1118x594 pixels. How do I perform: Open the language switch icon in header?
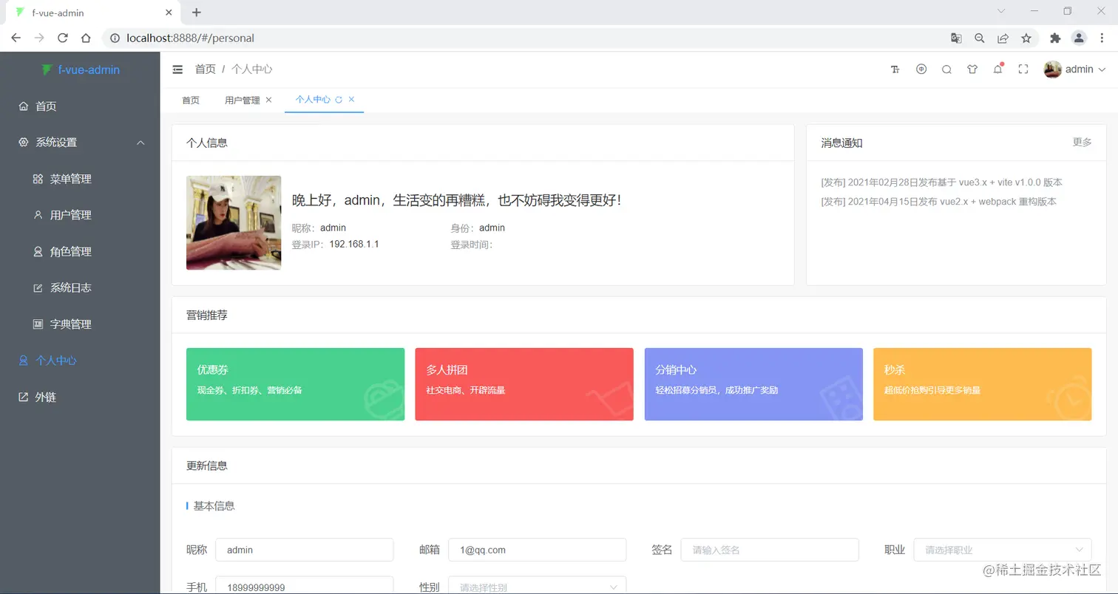tap(921, 69)
